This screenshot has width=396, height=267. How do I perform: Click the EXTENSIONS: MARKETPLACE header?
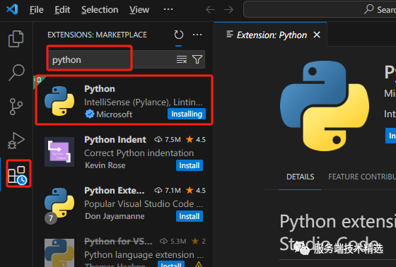coord(98,35)
